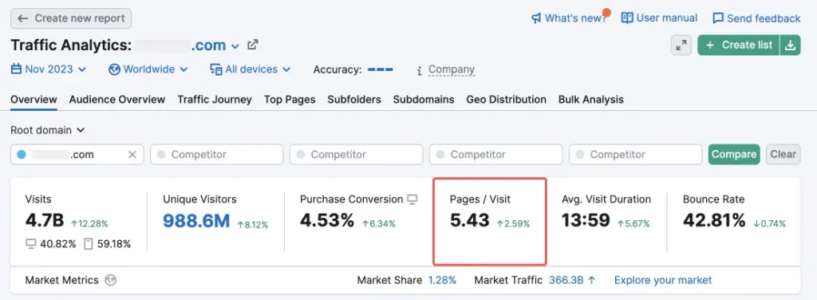Click the mobile share icon showing 59.18%
The height and width of the screenshot is (300, 817).
[x=88, y=244]
